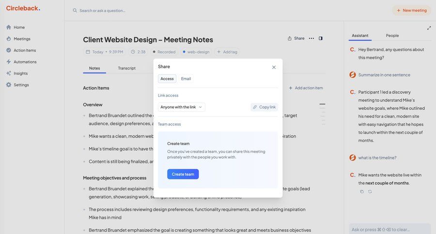Collapse the Overview section

click(322, 104)
